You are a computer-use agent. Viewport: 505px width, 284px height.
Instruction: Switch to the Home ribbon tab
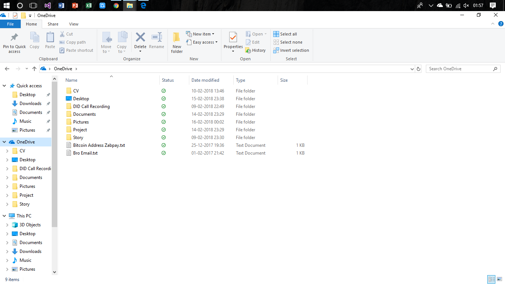coord(31,24)
